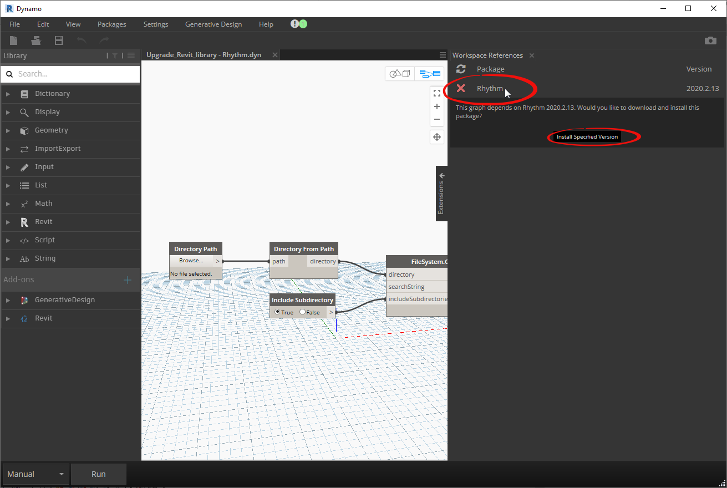
Task: Click the Package column header
Action: pos(491,69)
